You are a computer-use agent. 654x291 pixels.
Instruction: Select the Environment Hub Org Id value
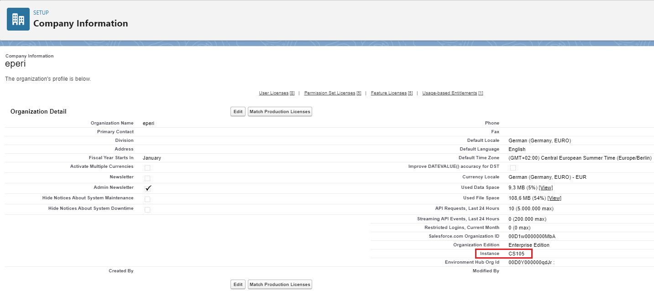coord(531,262)
